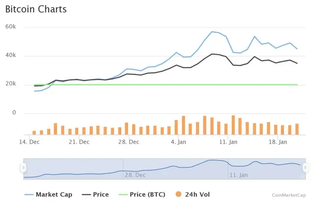
Task: Click the 11. Jan label in navigator
Action: (x=238, y=175)
